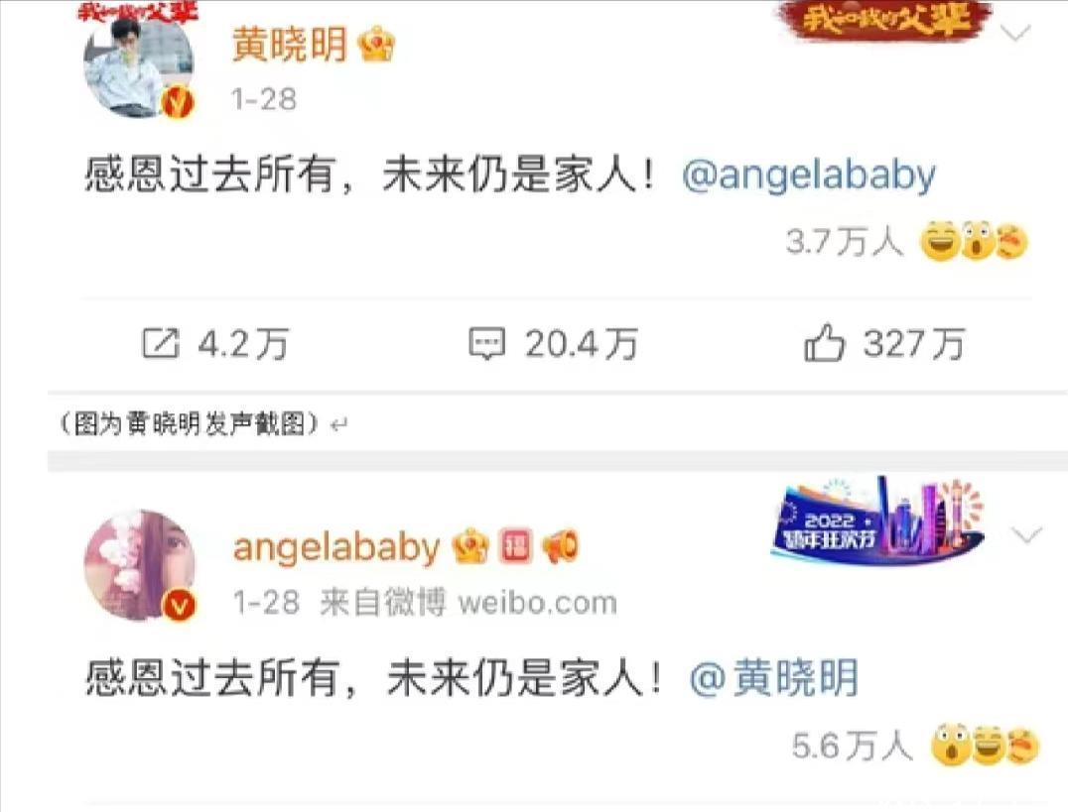The image size is (1068, 812).
Task: Click the weibo.com source link
Action: (x=537, y=603)
